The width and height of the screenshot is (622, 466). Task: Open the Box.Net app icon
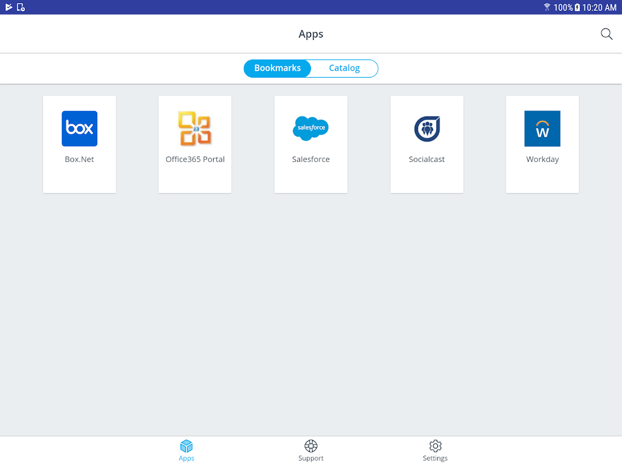click(x=80, y=129)
